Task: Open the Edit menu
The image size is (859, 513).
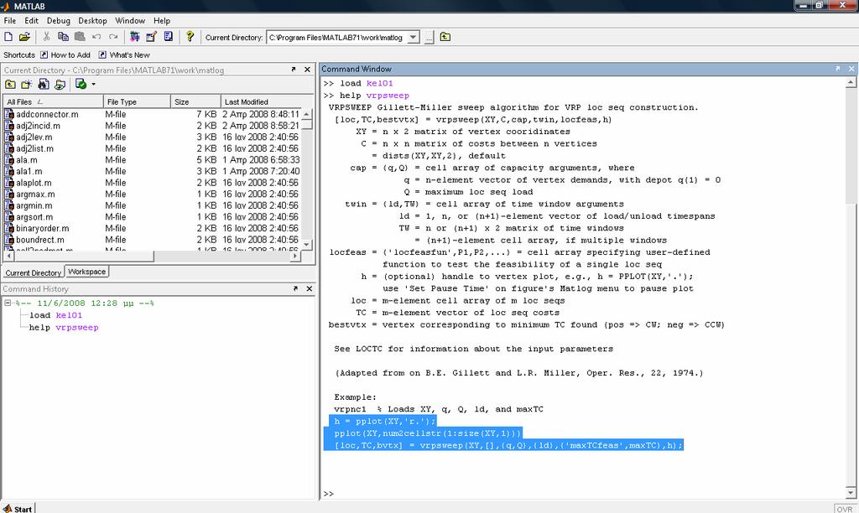Action: point(31,20)
